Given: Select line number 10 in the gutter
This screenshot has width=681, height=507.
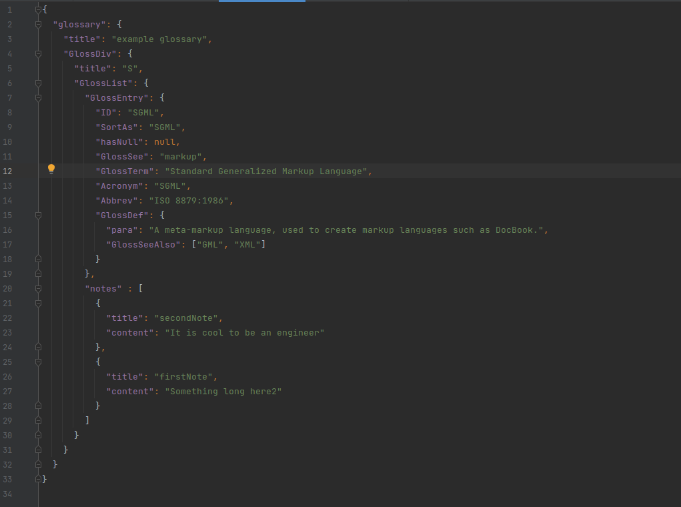Looking at the screenshot, I should pyautogui.click(x=9, y=141).
